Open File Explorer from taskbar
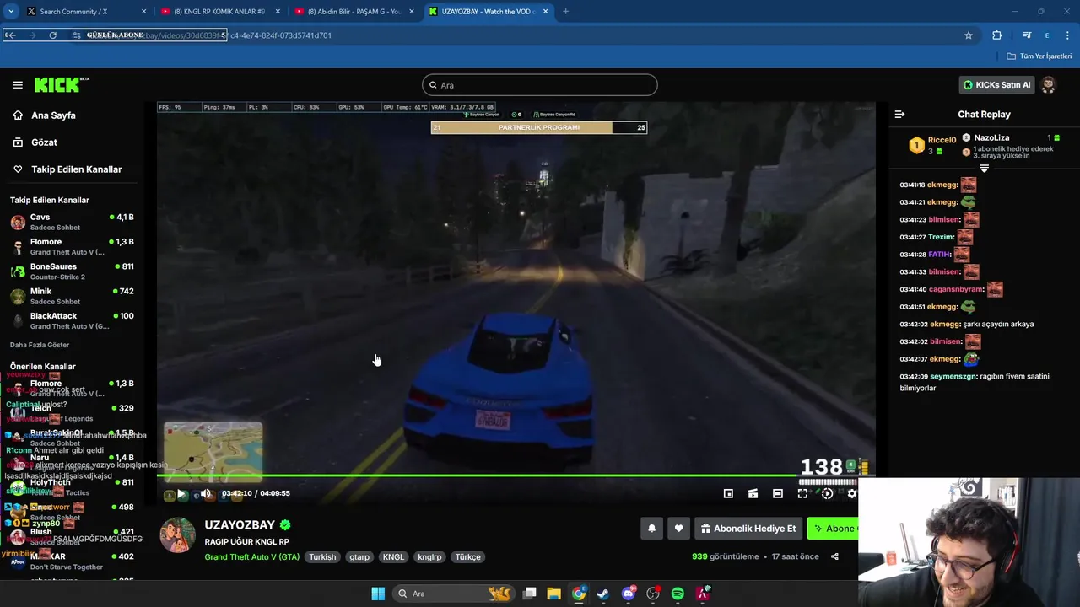The height and width of the screenshot is (607, 1080). click(553, 594)
